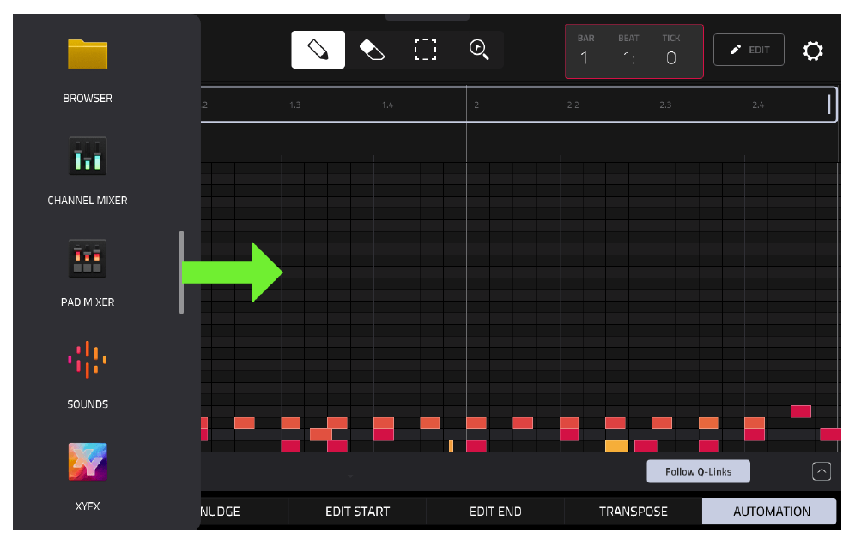The height and width of the screenshot is (545, 855).
Task: Open the Browser folder icon
Action: tap(88, 55)
